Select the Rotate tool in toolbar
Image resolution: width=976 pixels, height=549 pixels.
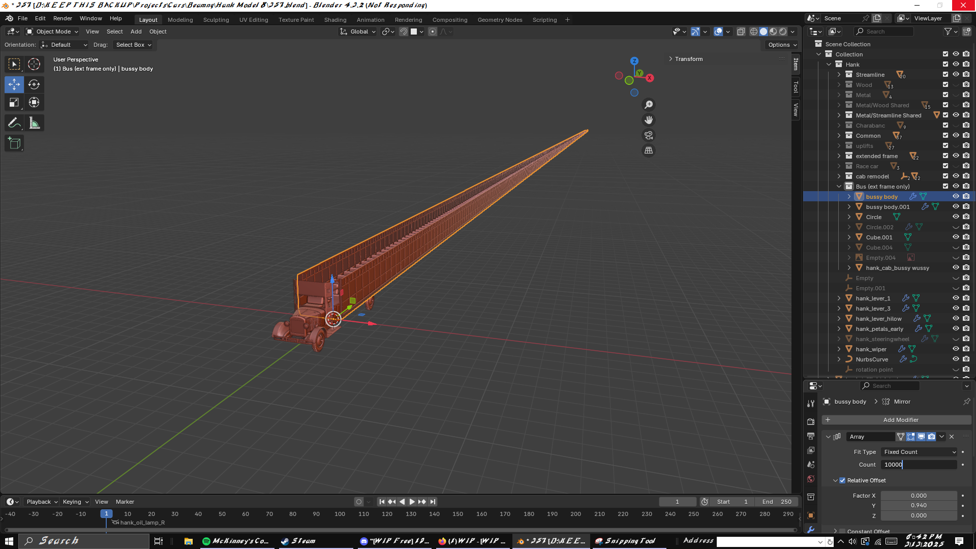(x=34, y=84)
